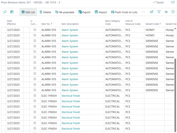Show more options via the ellipsis
Image resolution: width=177 pixels, height=133 pixels.
(x=143, y=12)
